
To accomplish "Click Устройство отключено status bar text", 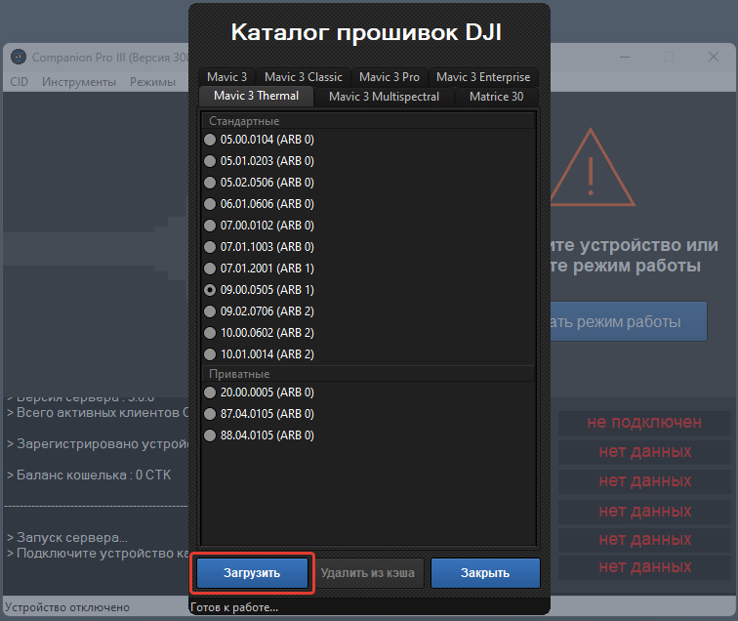I will (x=67, y=607).
